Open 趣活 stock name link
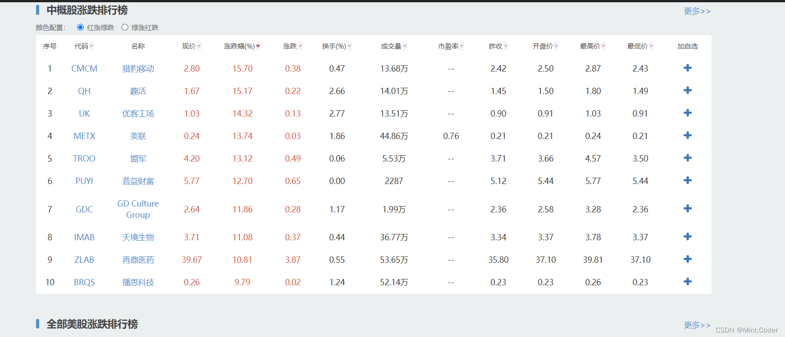The height and width of the screenshot is (337, 785). pyautogui.click(x=138, y=91)
